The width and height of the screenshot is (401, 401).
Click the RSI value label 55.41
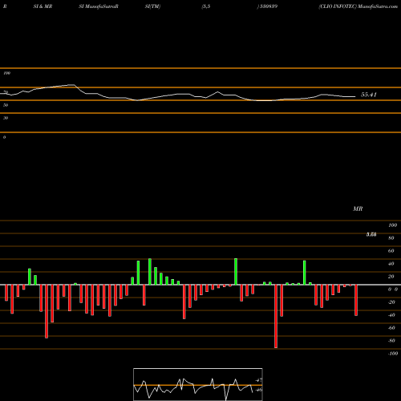tap(369, 95)
